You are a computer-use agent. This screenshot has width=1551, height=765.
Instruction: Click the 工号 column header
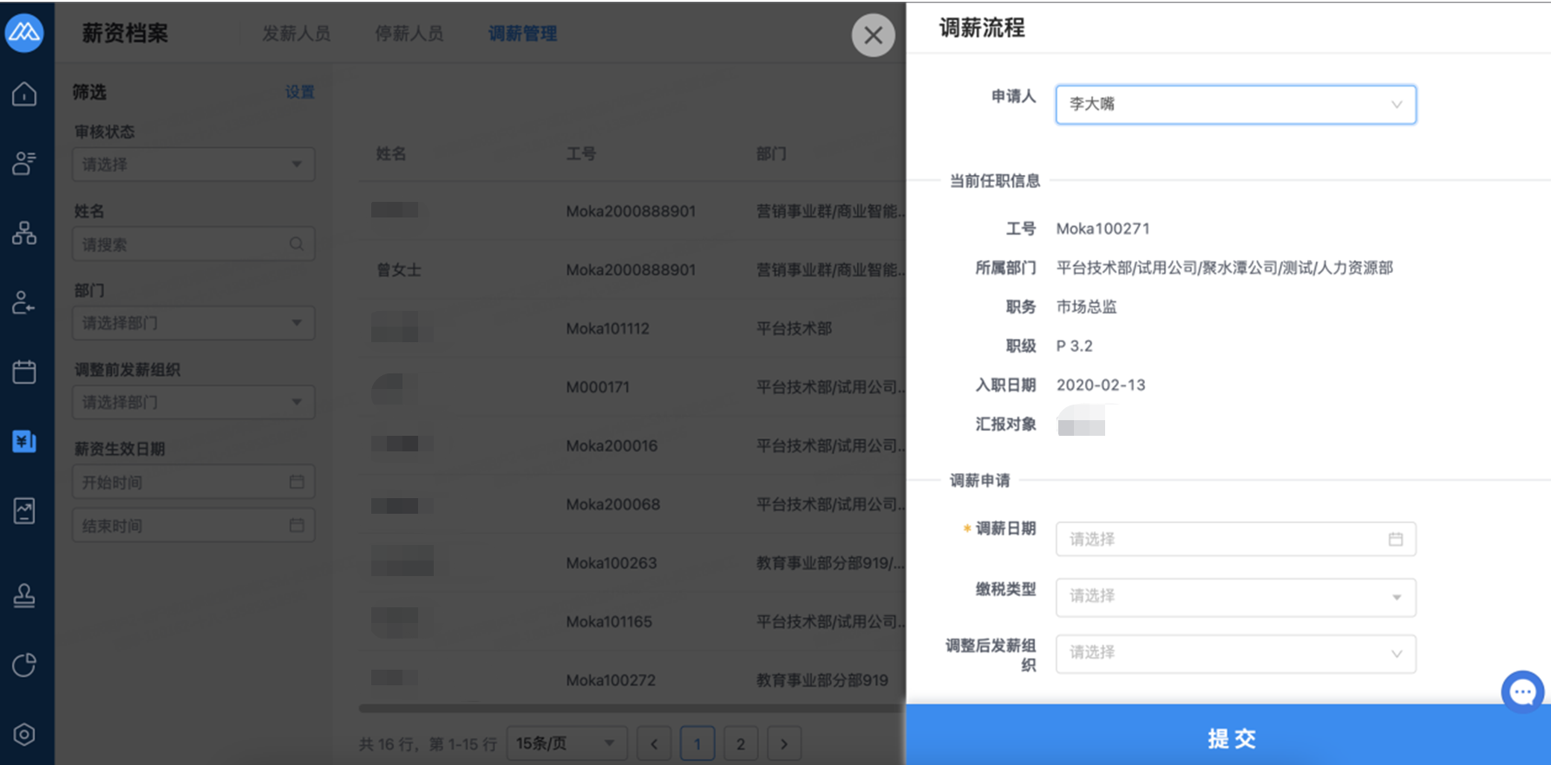click(581, 153)
